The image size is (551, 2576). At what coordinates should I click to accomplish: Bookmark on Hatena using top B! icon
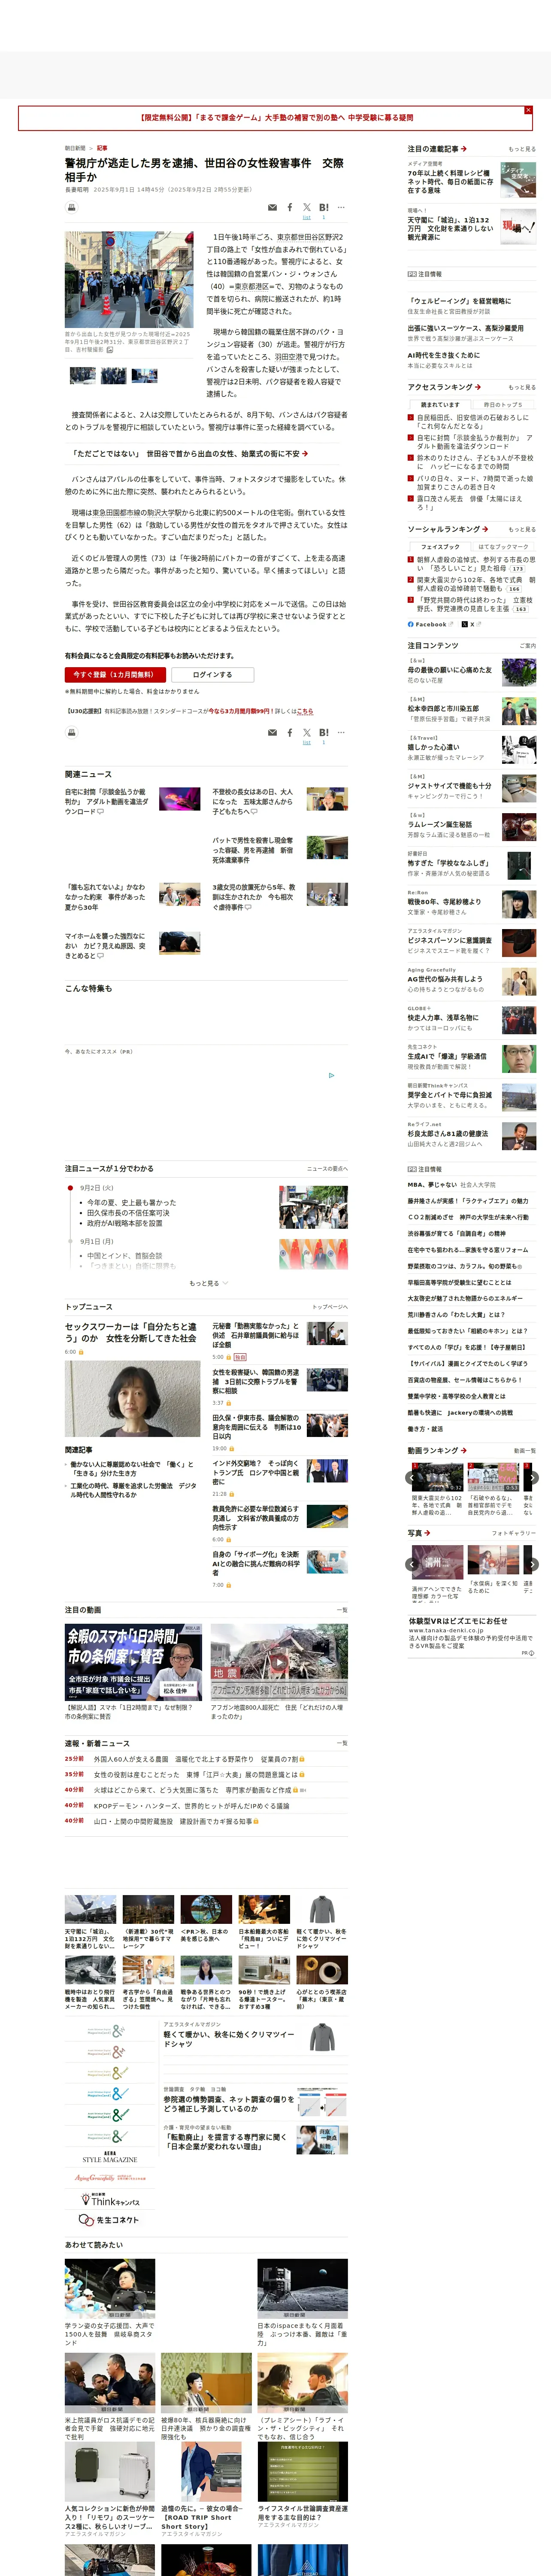point(324,207)
